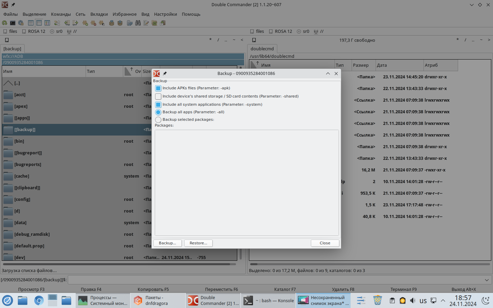
Task: Open the left panel drive selector button
Action: (7, 40)
